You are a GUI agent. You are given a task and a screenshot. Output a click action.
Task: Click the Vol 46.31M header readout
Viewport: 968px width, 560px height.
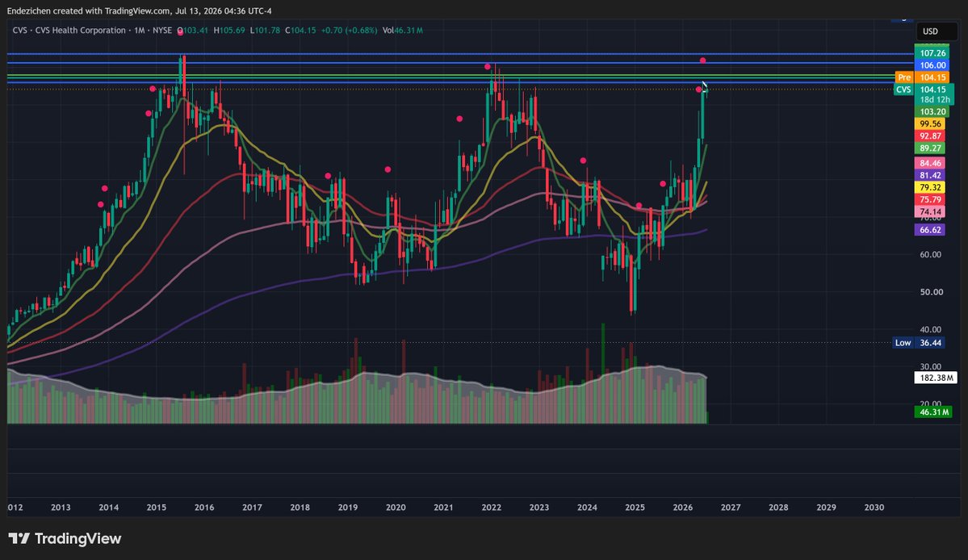pos(403,30)
